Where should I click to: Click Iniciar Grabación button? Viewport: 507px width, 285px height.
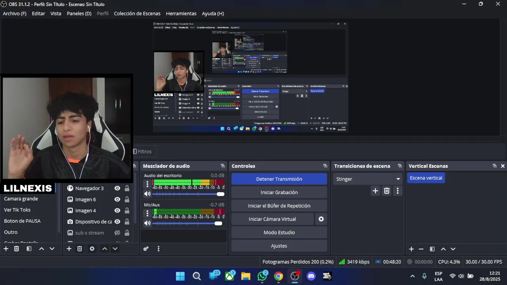pos(279,192)
